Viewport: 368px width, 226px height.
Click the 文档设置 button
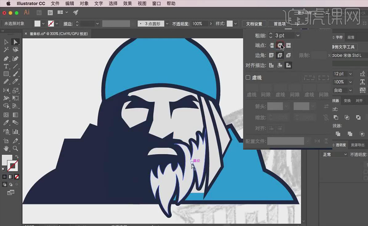(254, 24)
